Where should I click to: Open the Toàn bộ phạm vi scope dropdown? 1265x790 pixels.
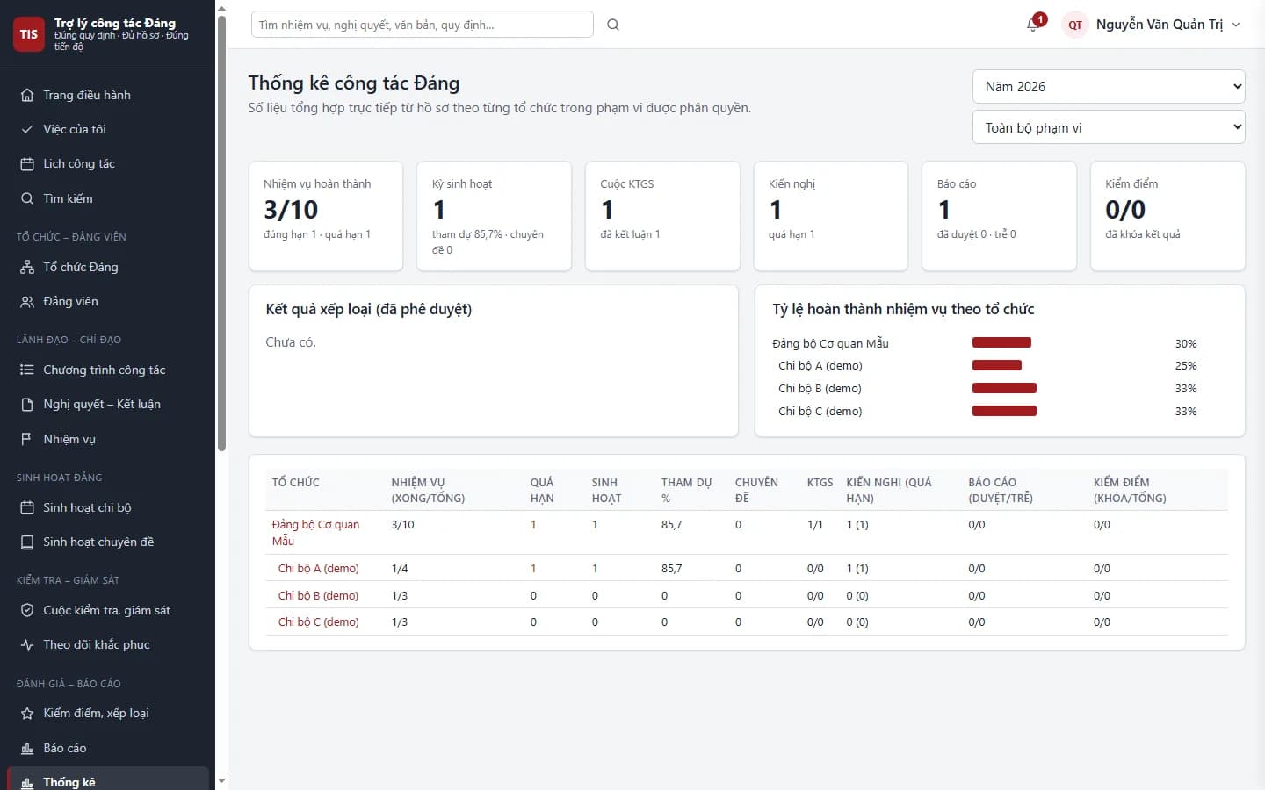[x=1109, y=127]
